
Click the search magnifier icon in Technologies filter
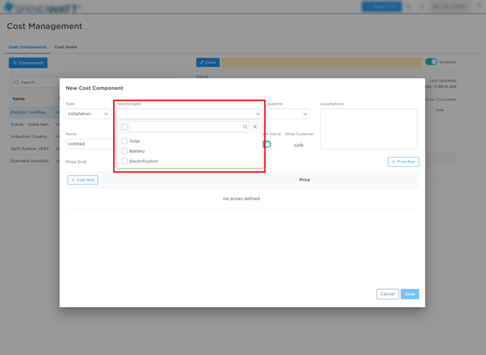point(245,127)
